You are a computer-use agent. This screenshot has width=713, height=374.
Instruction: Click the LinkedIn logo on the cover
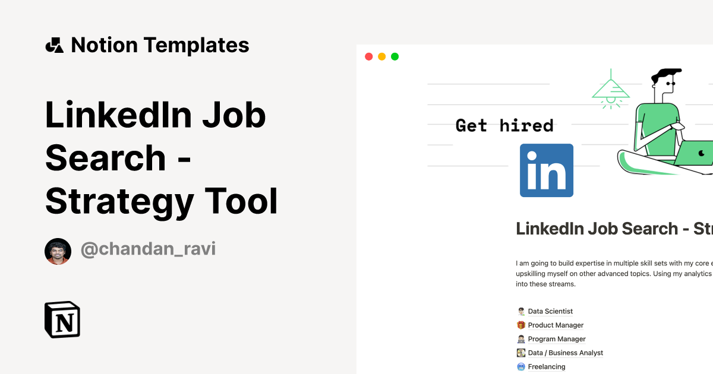[x=546, y=170]
